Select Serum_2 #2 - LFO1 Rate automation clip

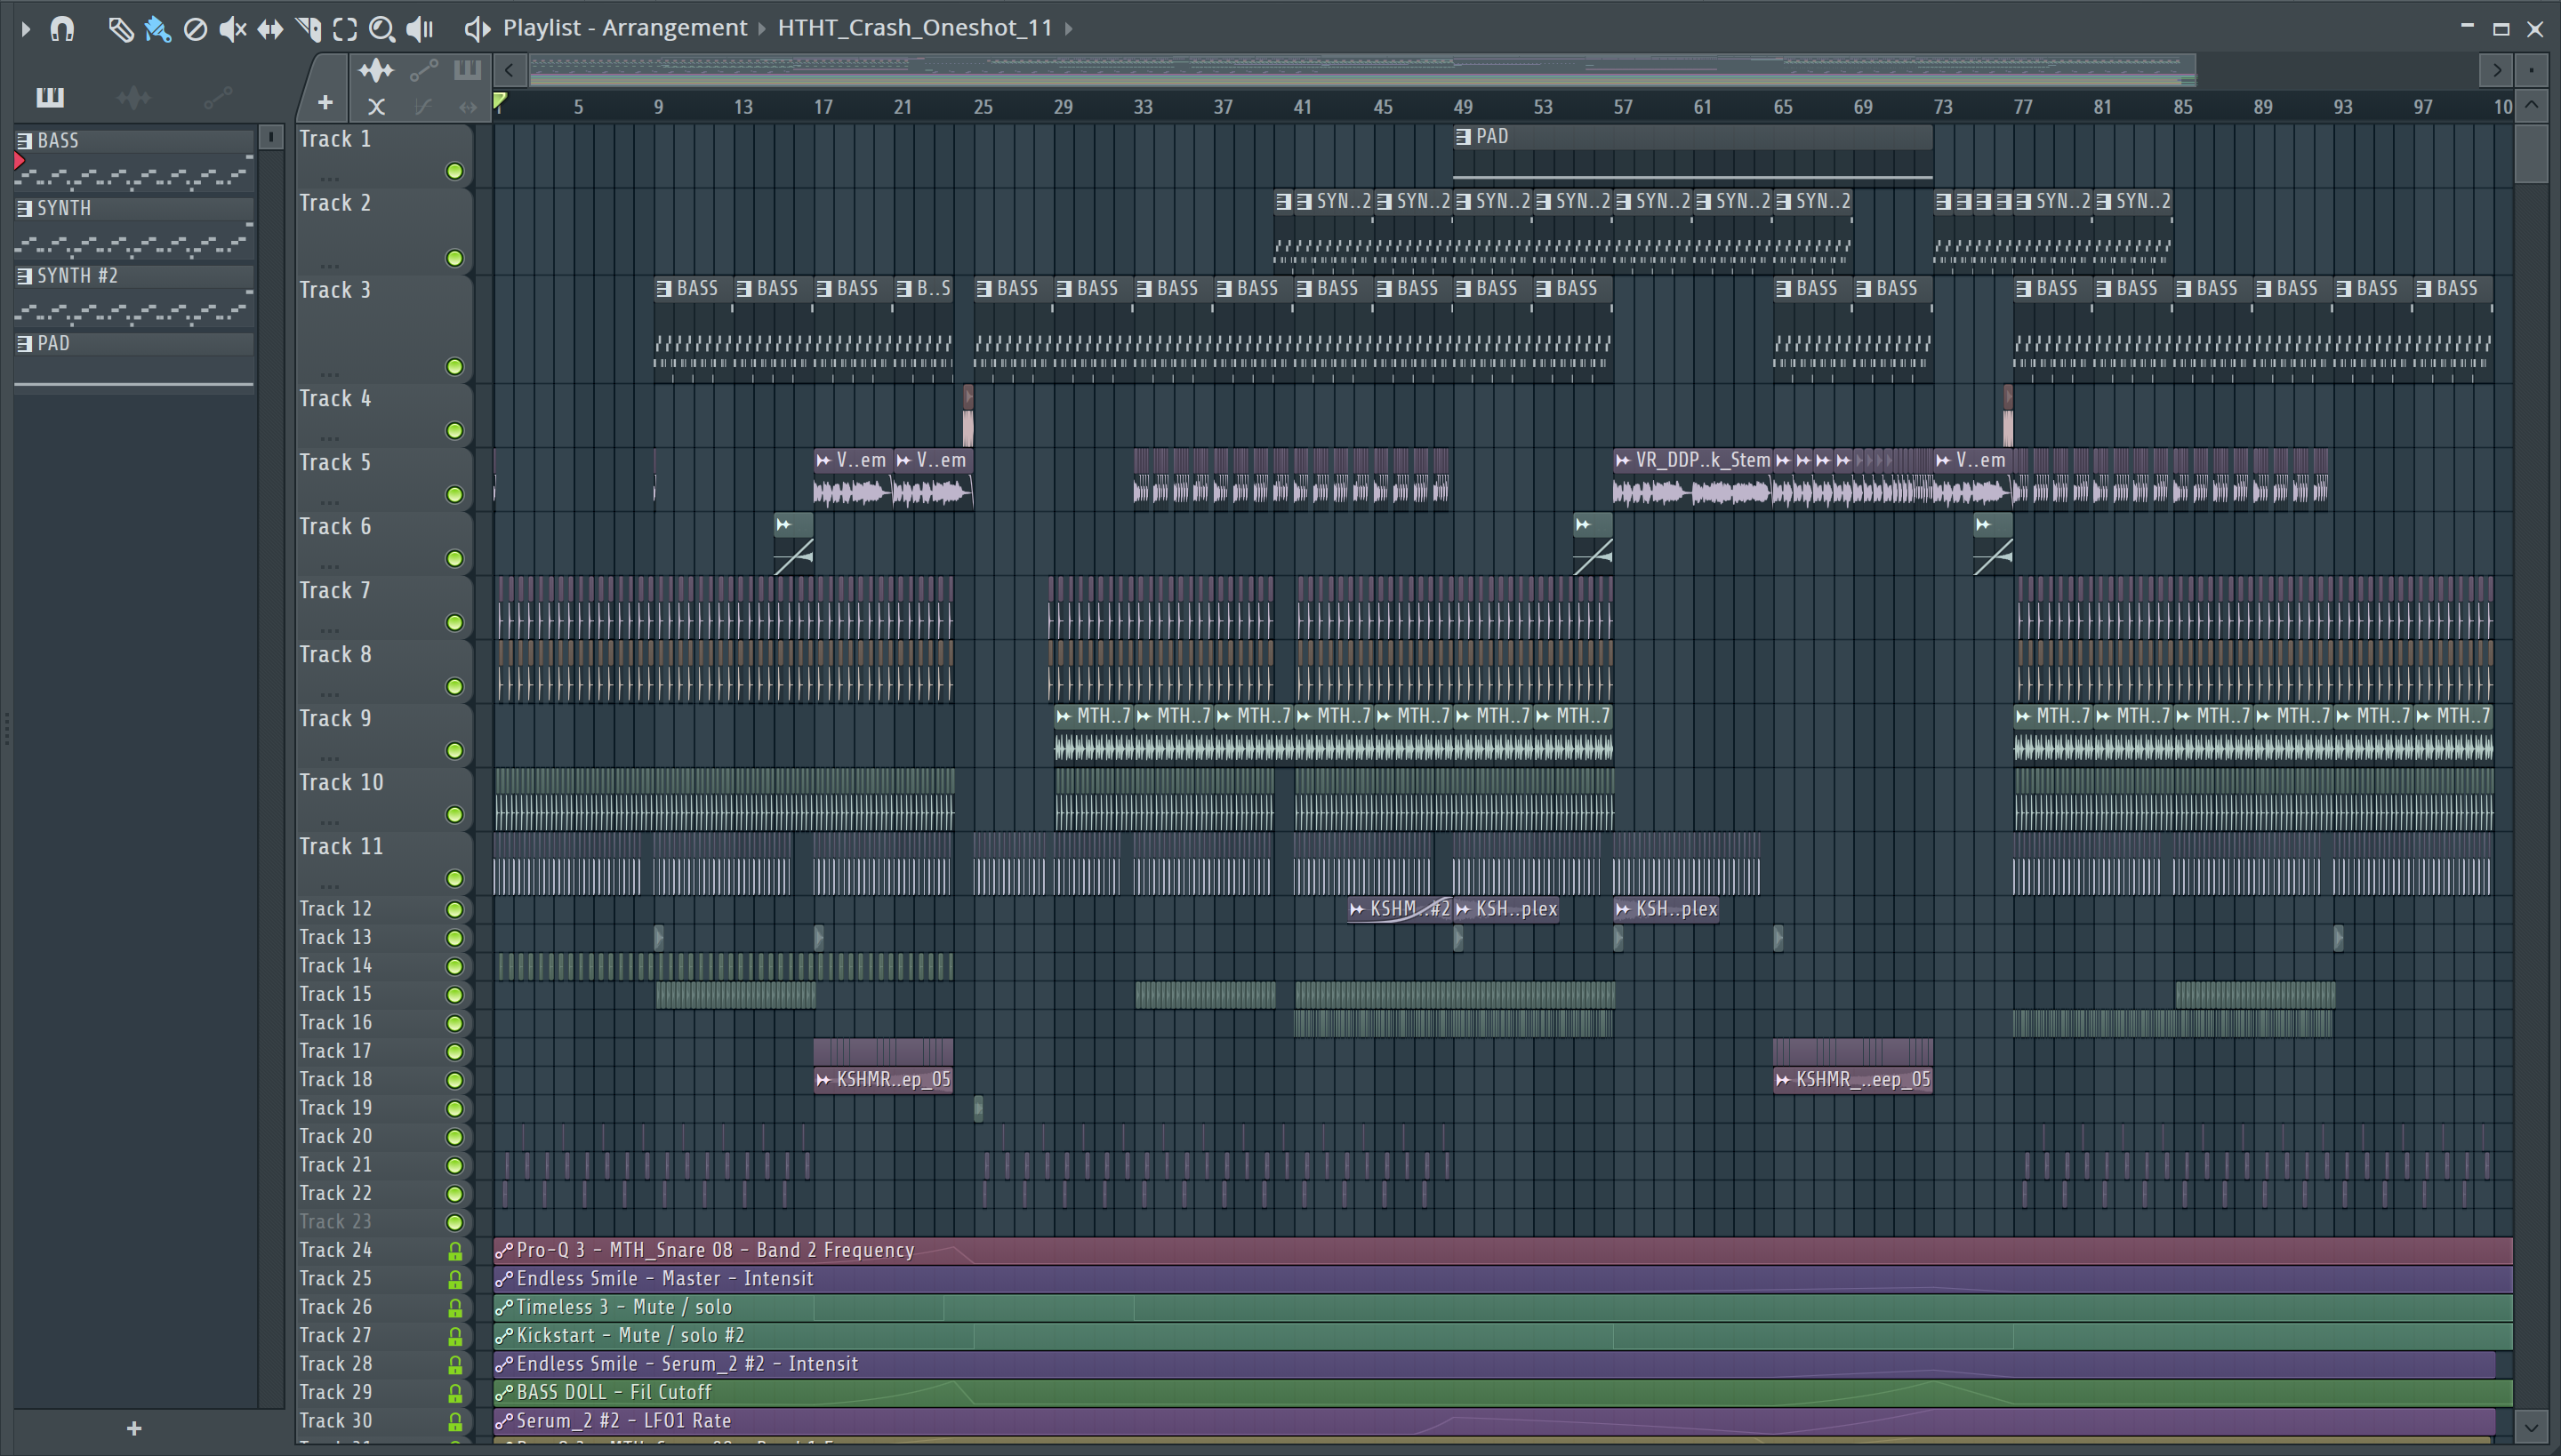click(1495, 1421)
